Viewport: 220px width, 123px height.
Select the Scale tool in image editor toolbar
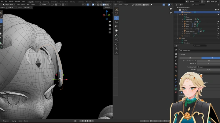pos(116,26)
